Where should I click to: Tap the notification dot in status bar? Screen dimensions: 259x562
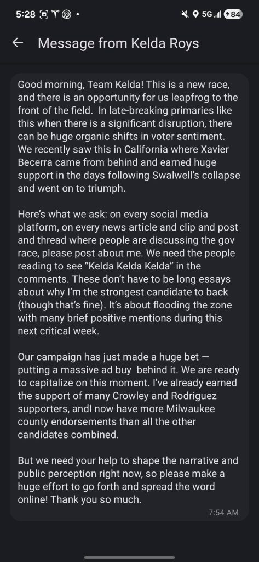pyautogui.click(x=78, y=15)
